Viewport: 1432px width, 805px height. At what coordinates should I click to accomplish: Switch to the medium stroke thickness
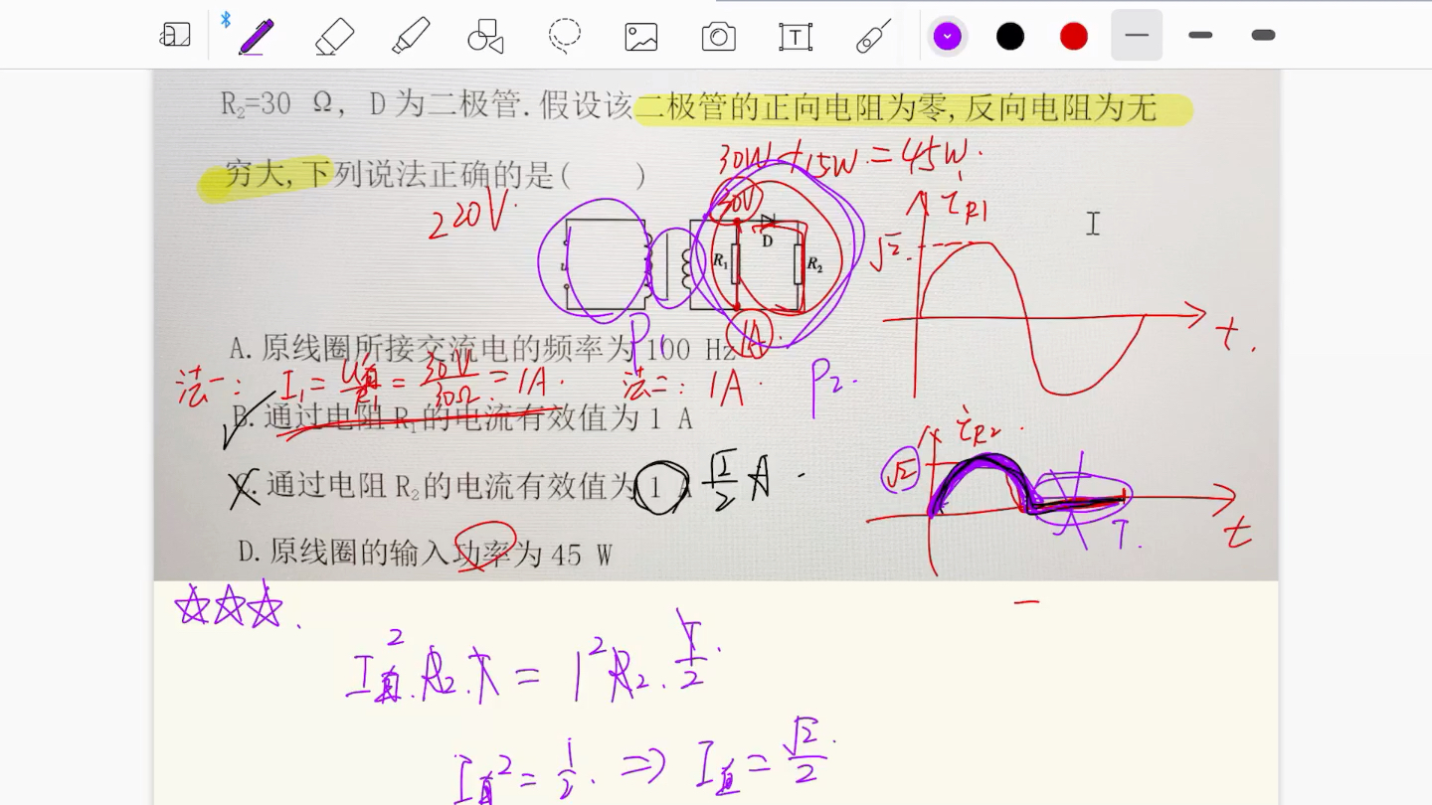pos(1200,35)
